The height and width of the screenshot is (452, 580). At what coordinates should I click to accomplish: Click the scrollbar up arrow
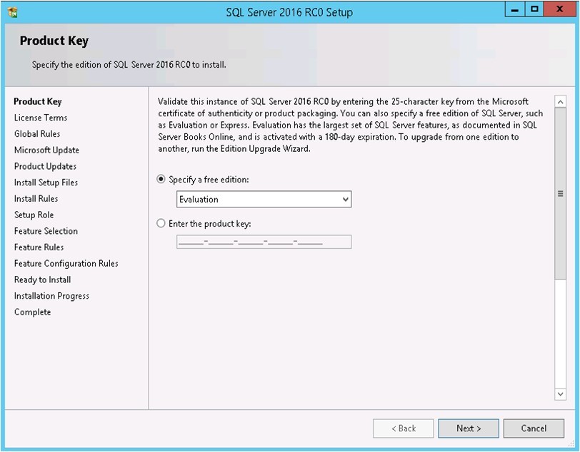tap(561, 101)
